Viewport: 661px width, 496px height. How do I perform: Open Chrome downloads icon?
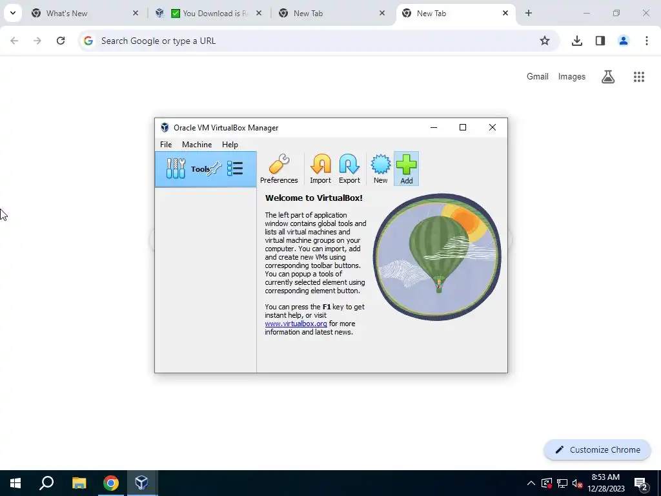577,41
